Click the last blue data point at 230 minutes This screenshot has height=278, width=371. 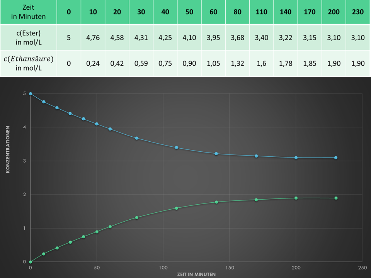[x=336, y=158]
